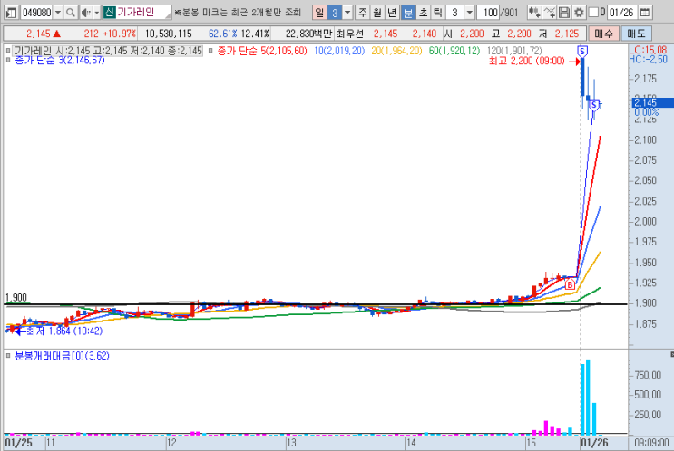Click the 01/25 date label on time axis

(x=18, y=443)
